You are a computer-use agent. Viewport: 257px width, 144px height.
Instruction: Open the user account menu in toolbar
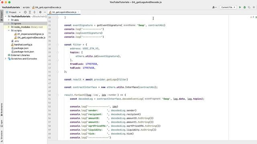pos(214,7)
